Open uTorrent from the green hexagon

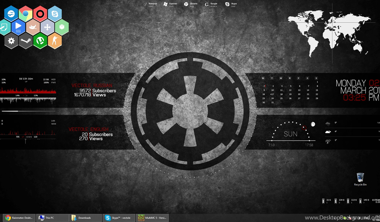pos(40,41)
